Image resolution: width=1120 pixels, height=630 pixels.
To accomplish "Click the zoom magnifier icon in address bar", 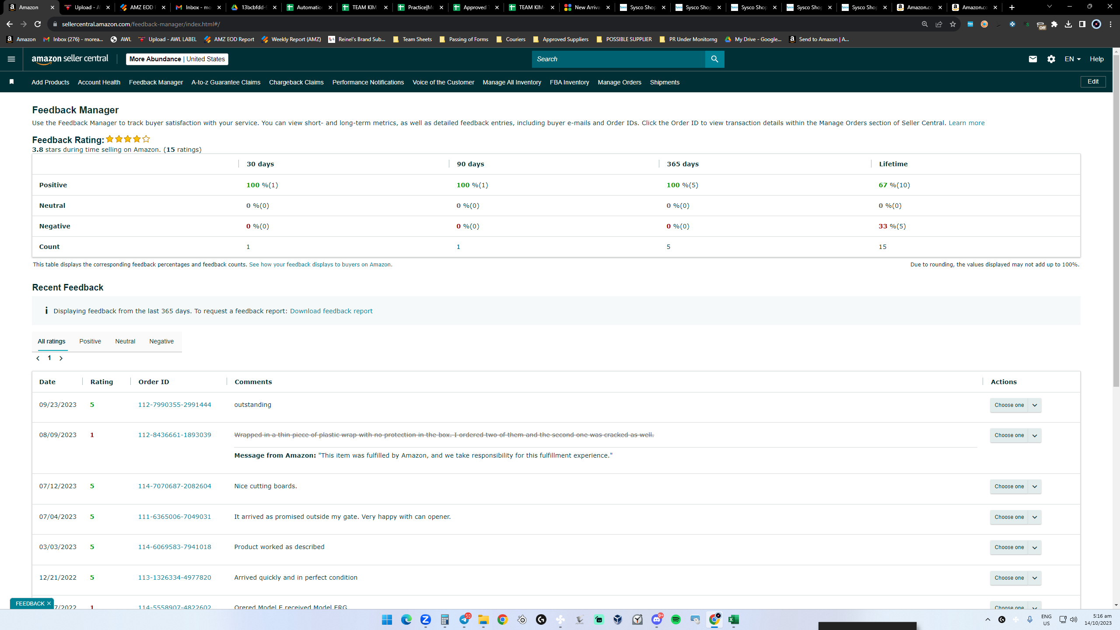I will [x=924, y=24].
